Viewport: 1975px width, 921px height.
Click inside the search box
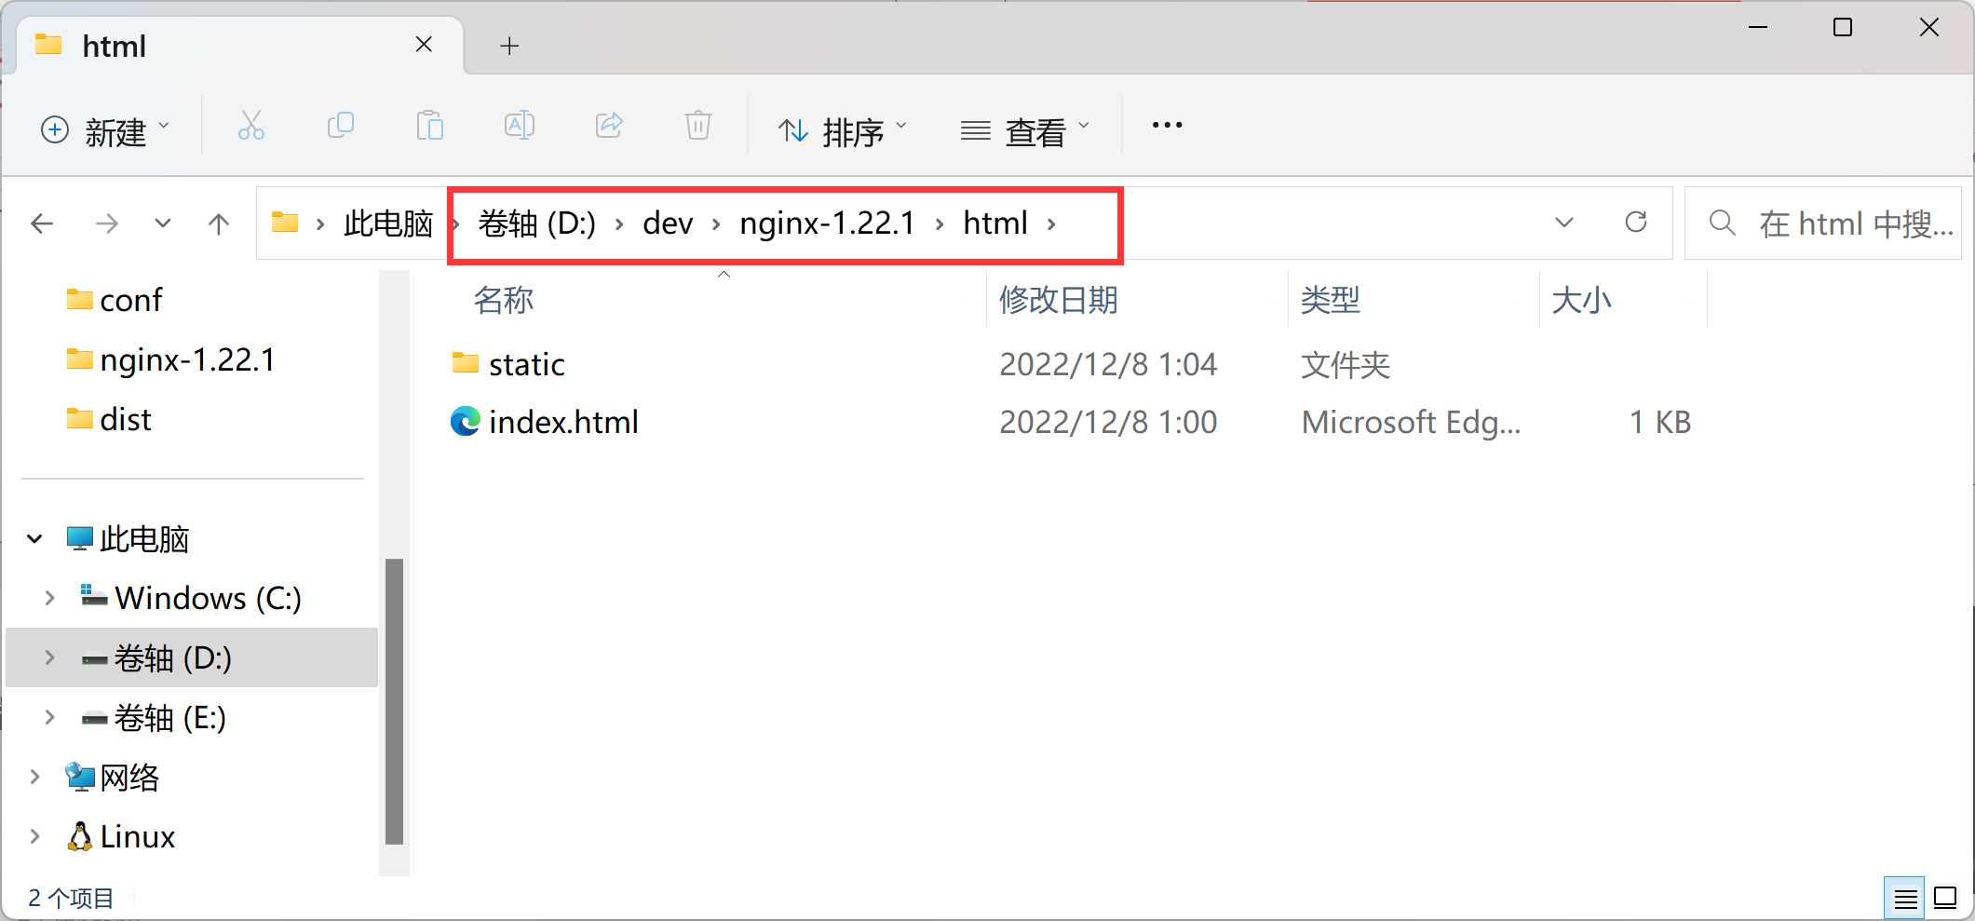point(1844,223)
